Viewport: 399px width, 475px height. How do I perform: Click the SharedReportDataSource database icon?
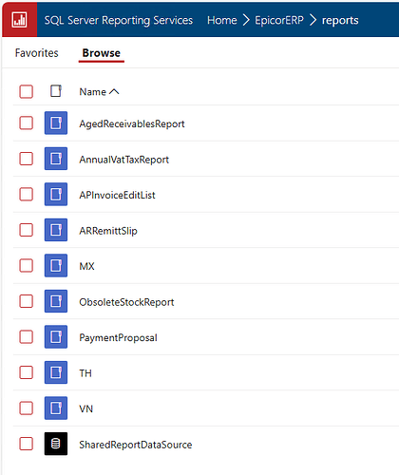(56, 444)
